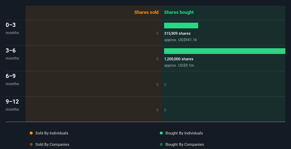This screenshot has height=149, width=291.
Task: Toggle the Bought By Individuals legend label
Action: click(x=184, y=133)
